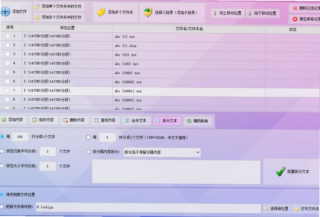The image size is (320, 217).
Task: Click the edit icon on 修改内容 tab
Action: (35, 120)
